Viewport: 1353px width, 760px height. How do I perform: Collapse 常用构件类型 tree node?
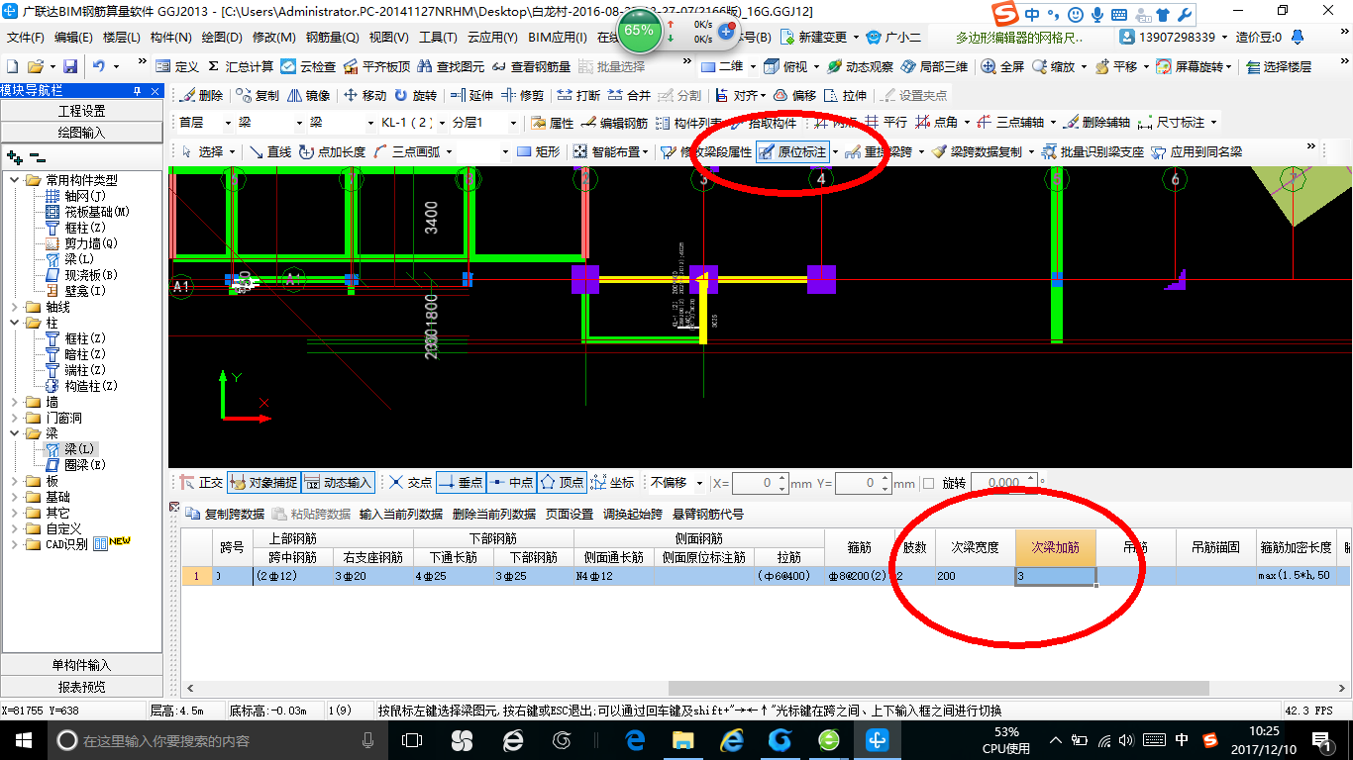15,180
